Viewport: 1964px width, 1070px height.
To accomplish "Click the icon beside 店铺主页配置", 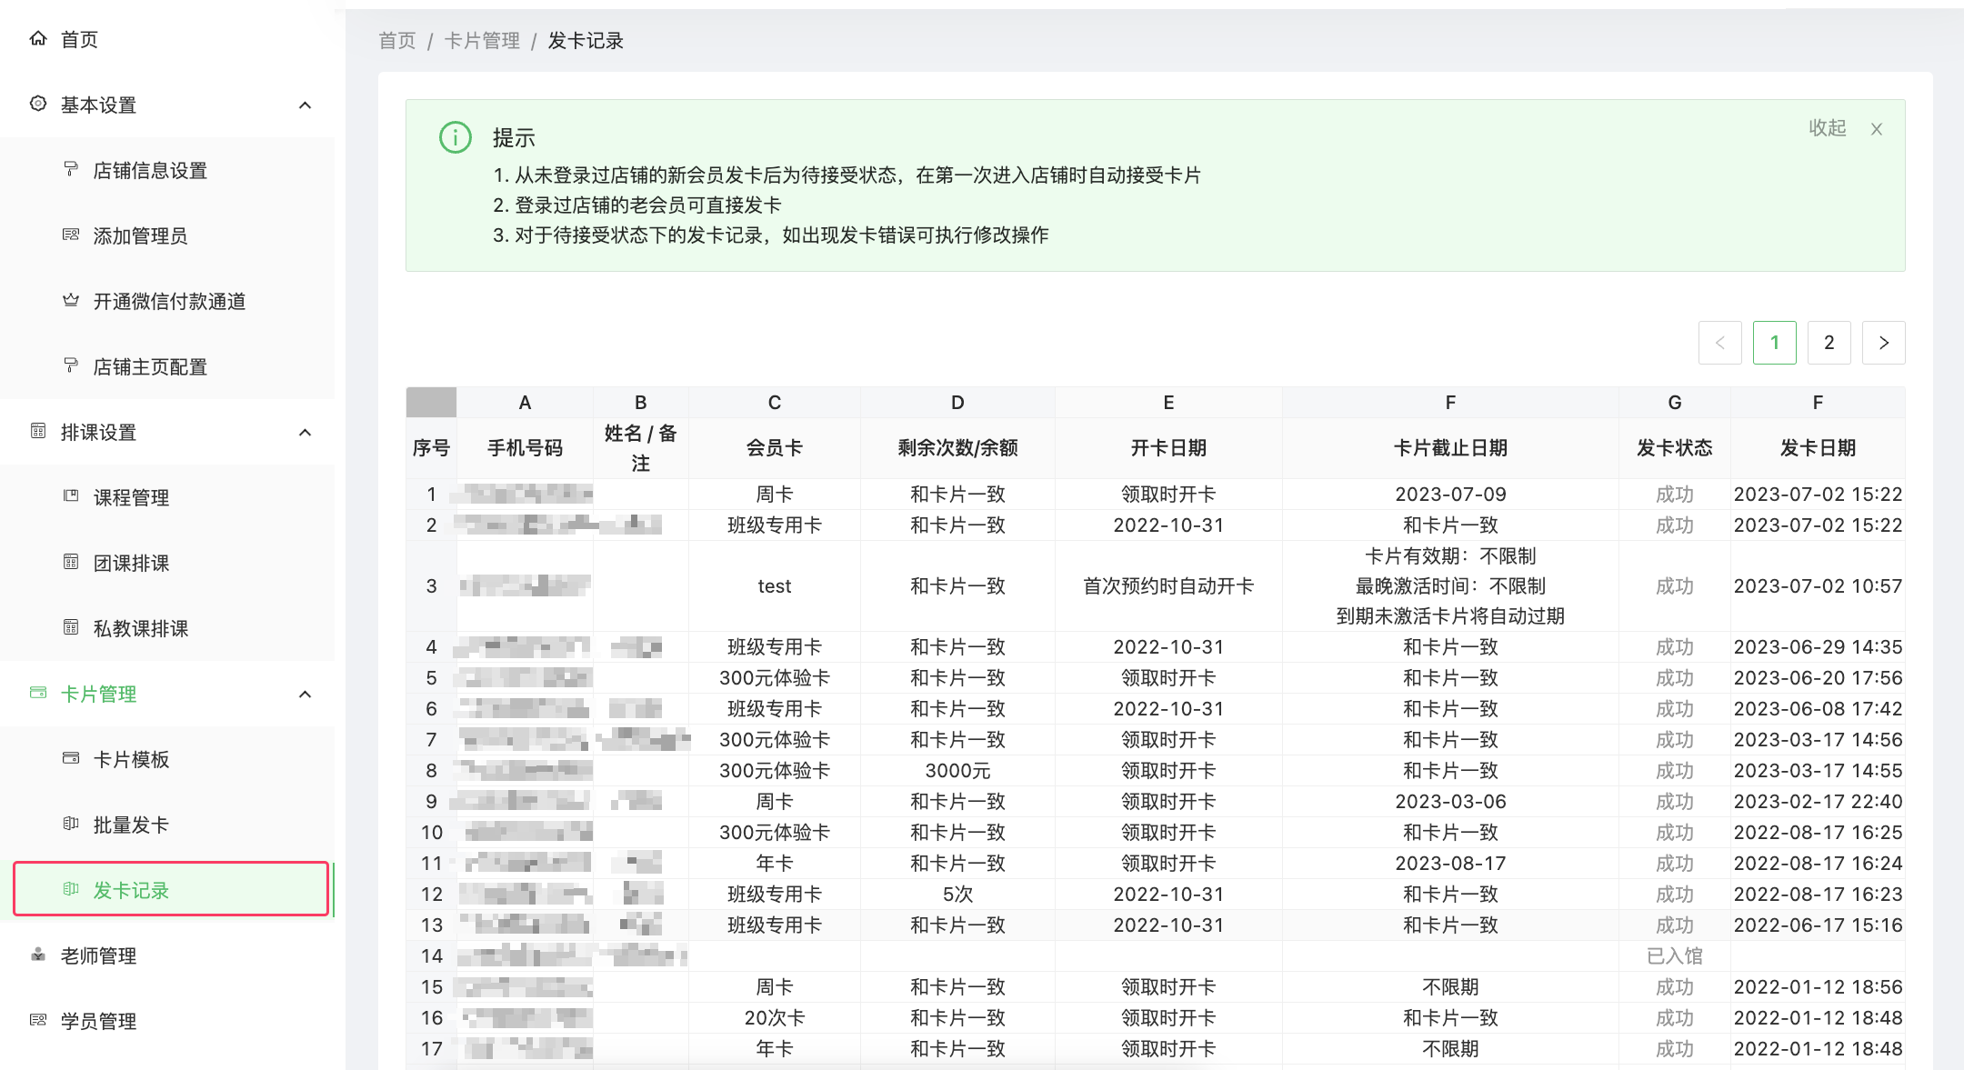I will click(71, 365).
